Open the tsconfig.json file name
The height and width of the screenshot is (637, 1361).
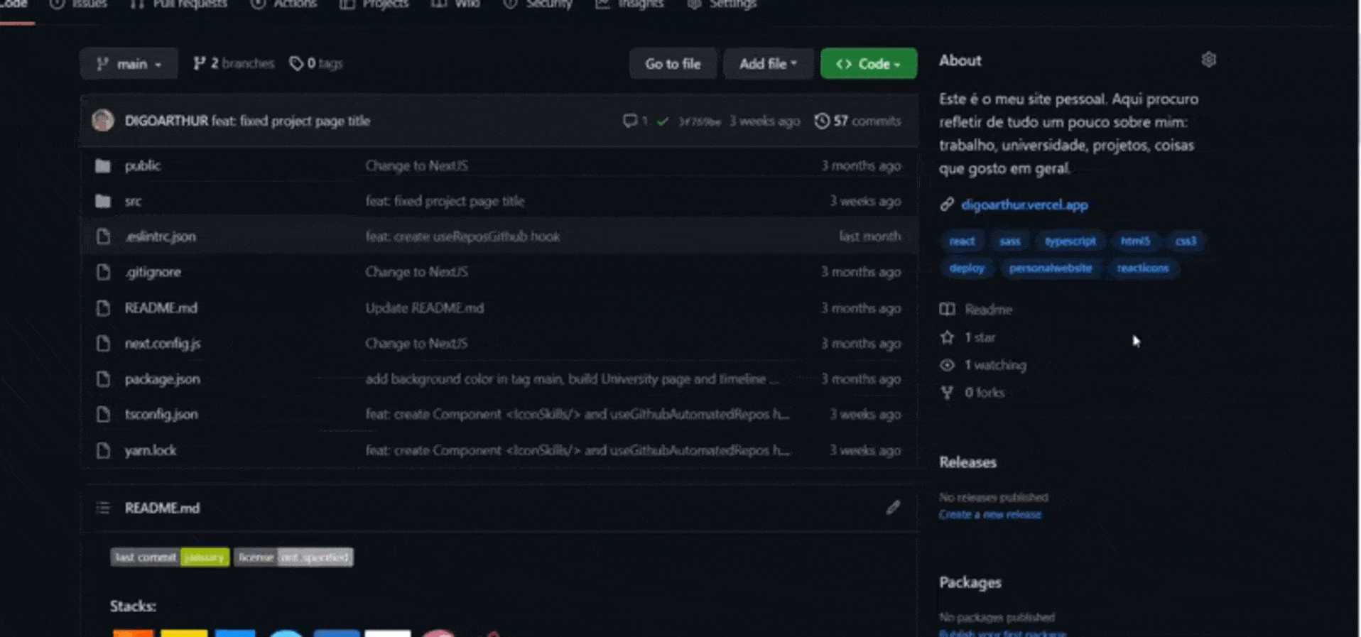161,414
